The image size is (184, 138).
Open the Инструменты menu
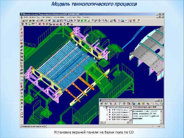pos(47,17)
